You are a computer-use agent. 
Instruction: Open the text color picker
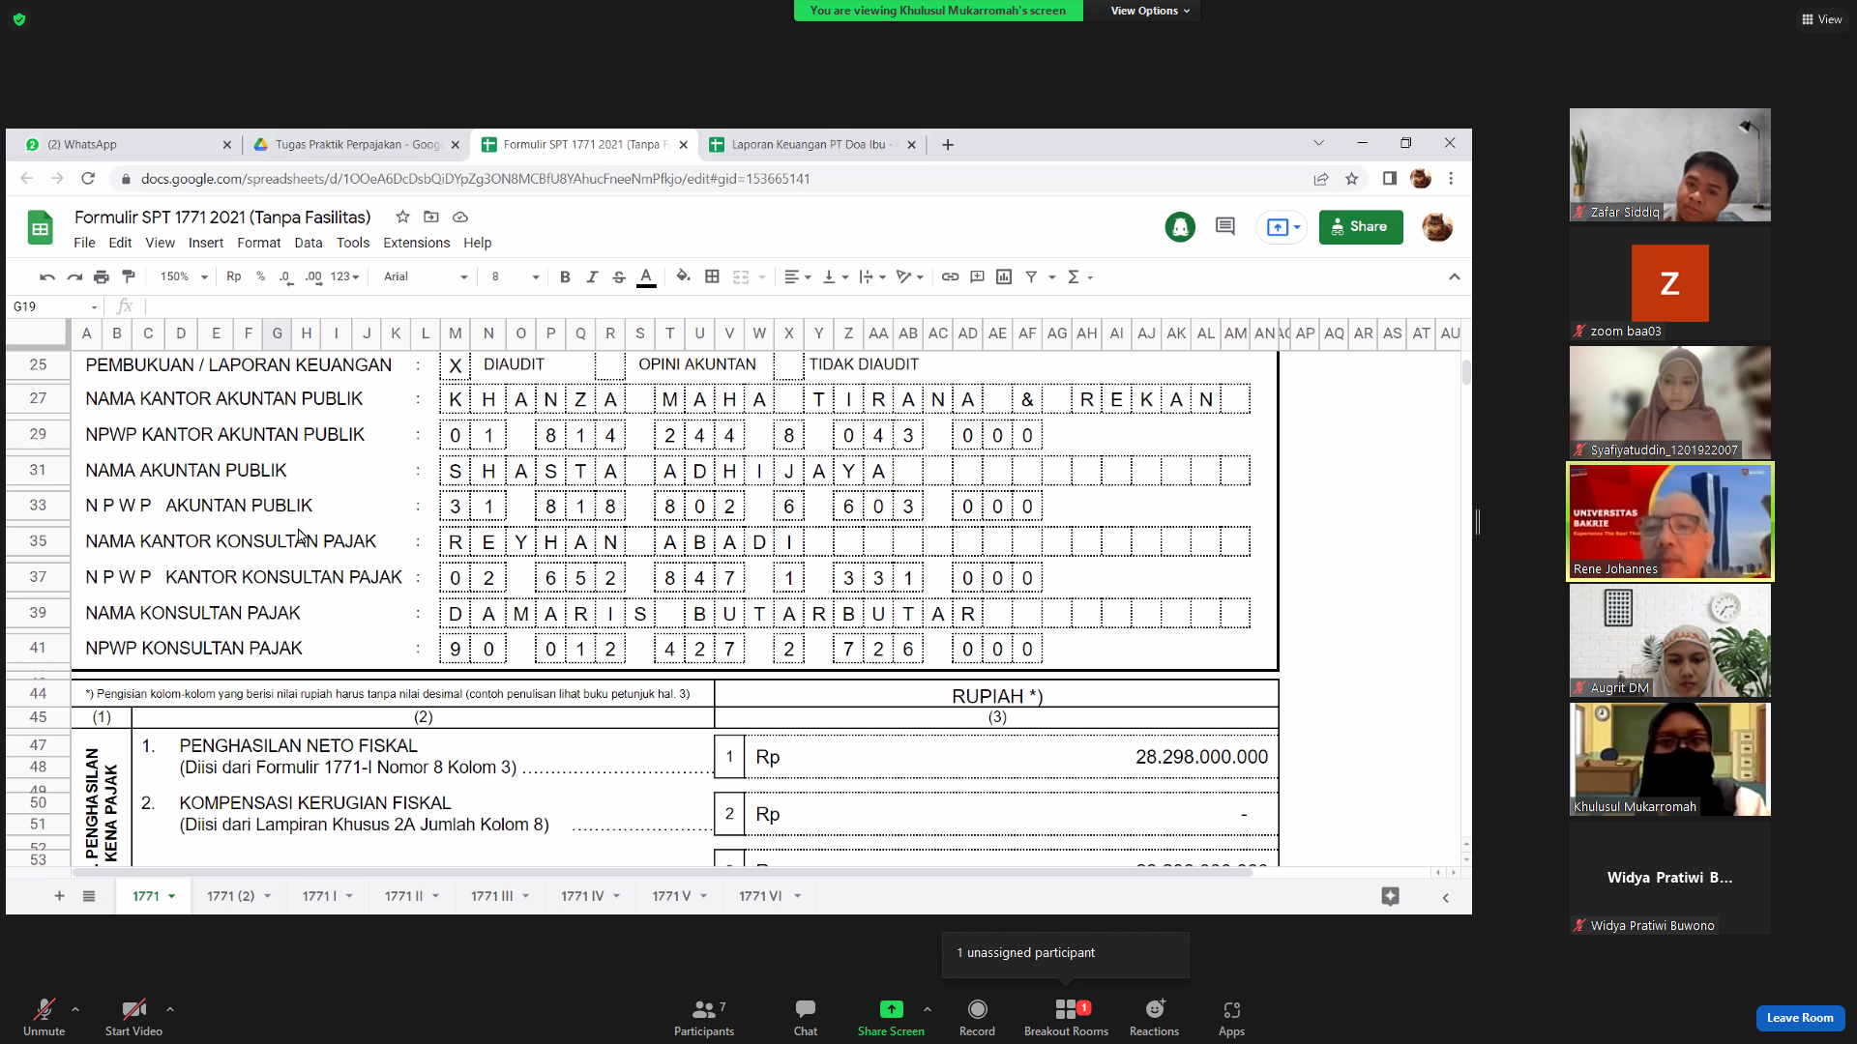(x=646, y=277)
